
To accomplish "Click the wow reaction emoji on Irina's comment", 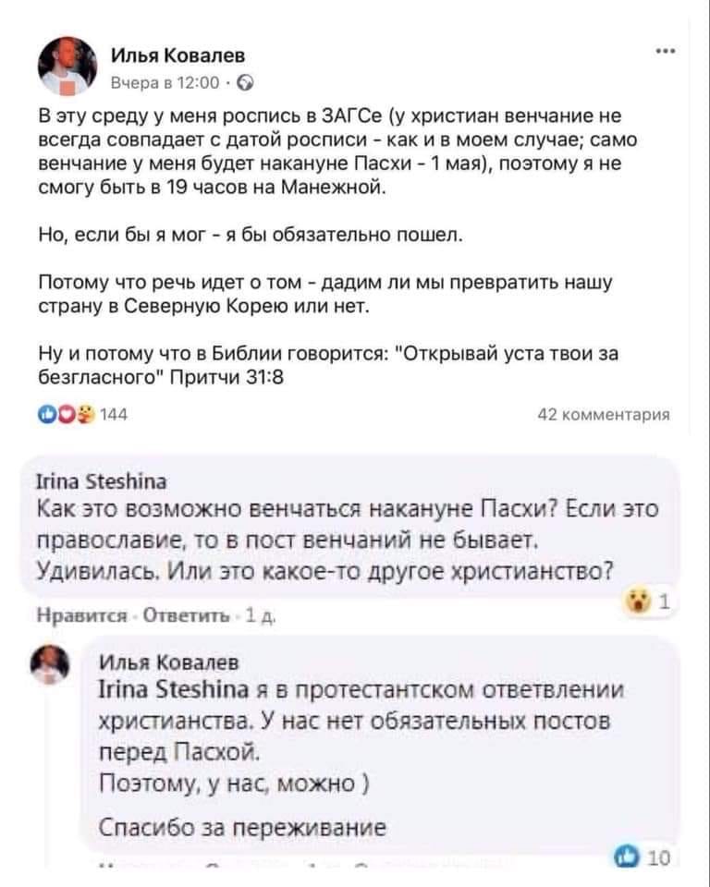I will [x=637, y=601].
